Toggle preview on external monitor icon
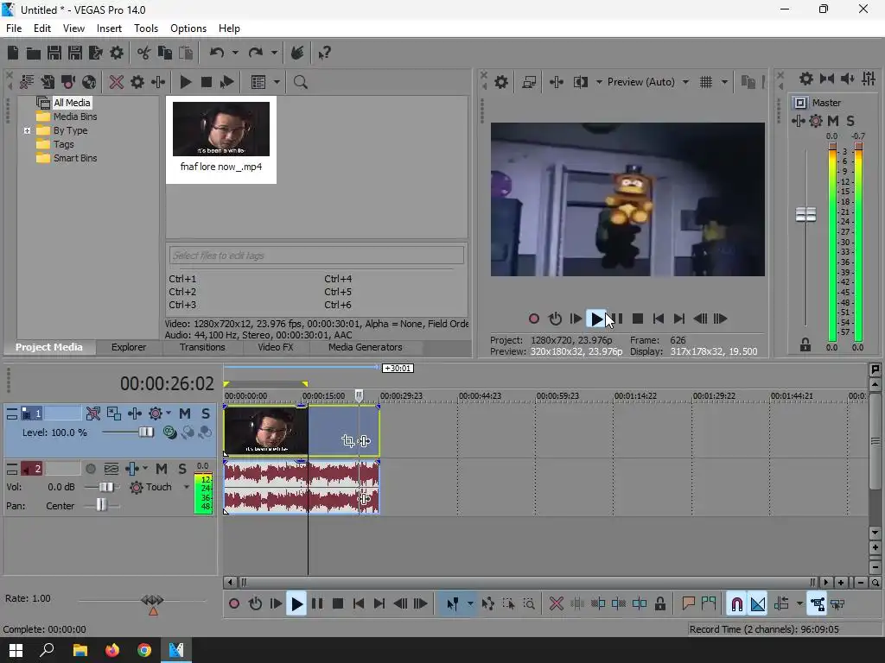This screenshot has width=885, height=663. pos(529,82)
